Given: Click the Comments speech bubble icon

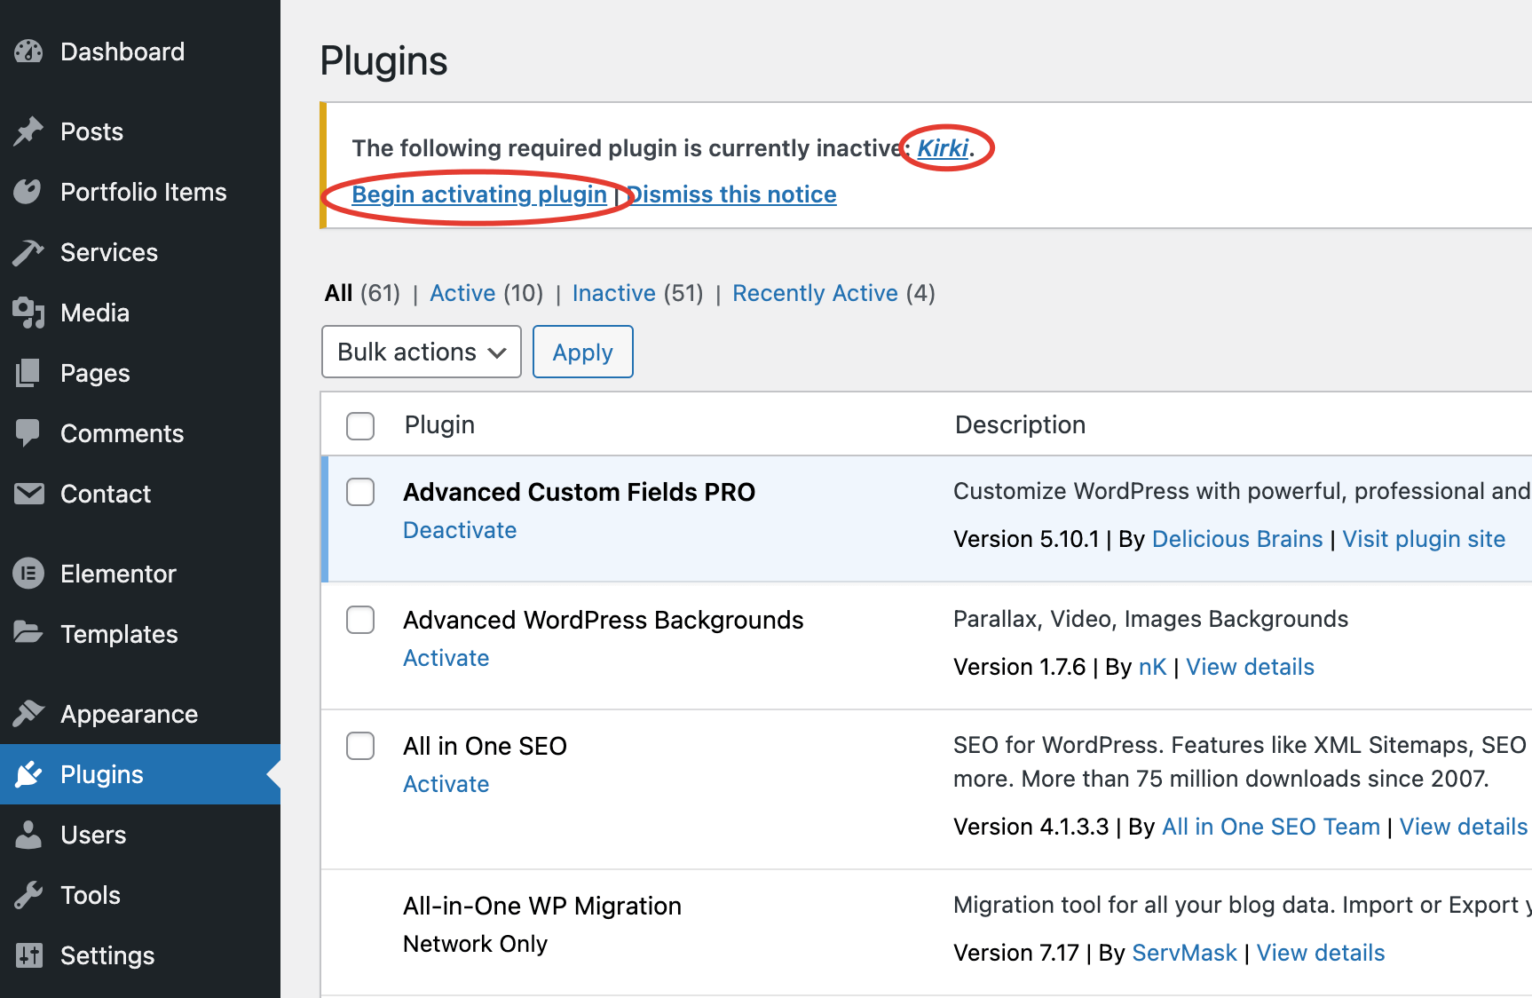Looking at the screenshot, I should pyautogui.click(x=28, y=433).
